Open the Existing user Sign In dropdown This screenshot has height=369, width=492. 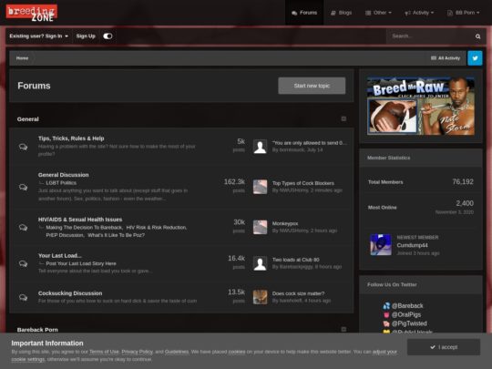pyautogui.click(x=38, y=36)
